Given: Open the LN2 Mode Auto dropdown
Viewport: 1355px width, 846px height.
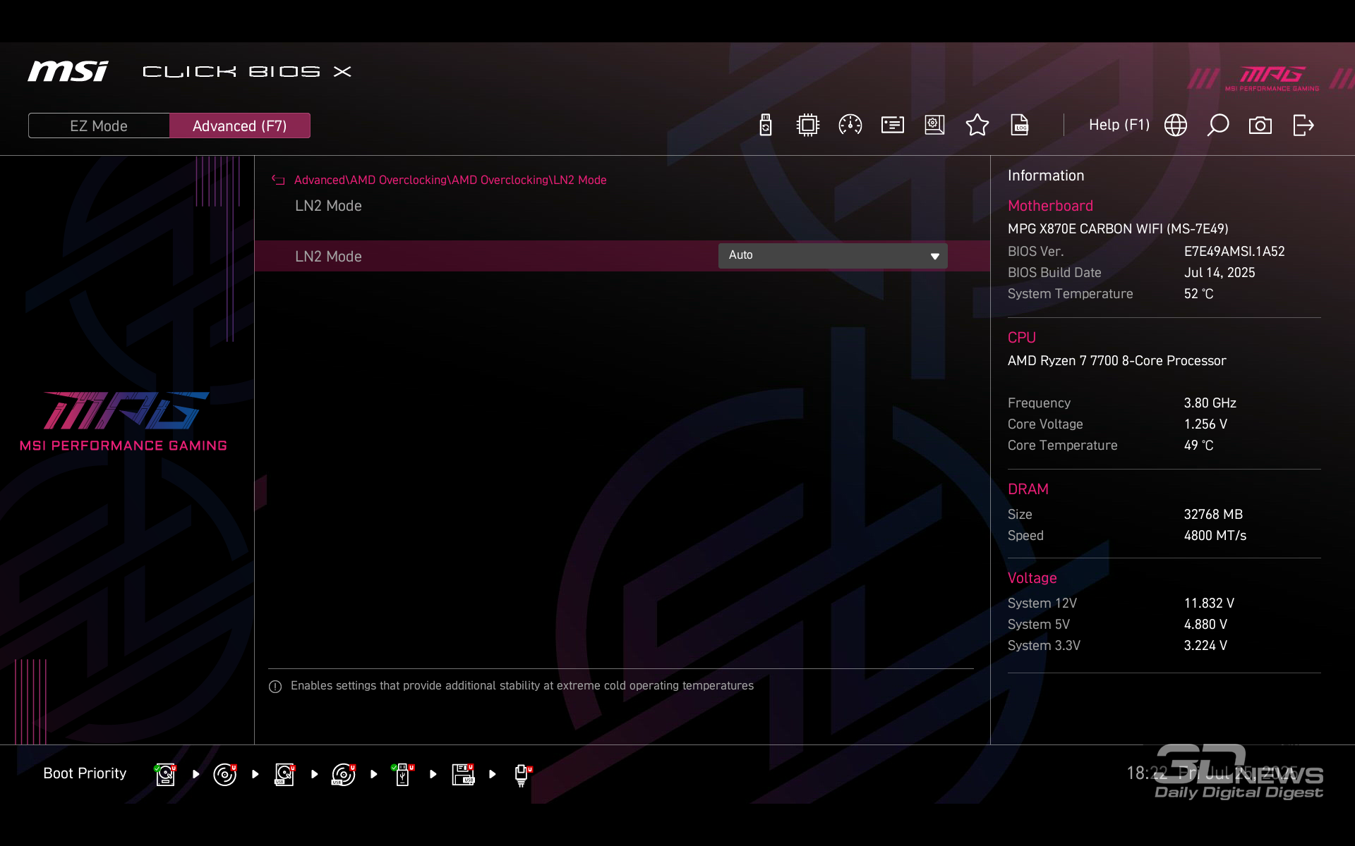Looking at the screenshot, I should pyautogui.click(x=833, y=255).
